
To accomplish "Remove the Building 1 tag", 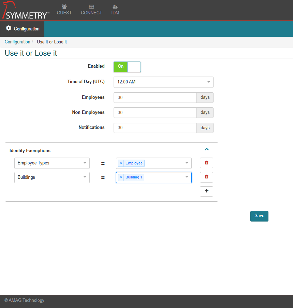I will click(121, 177).
